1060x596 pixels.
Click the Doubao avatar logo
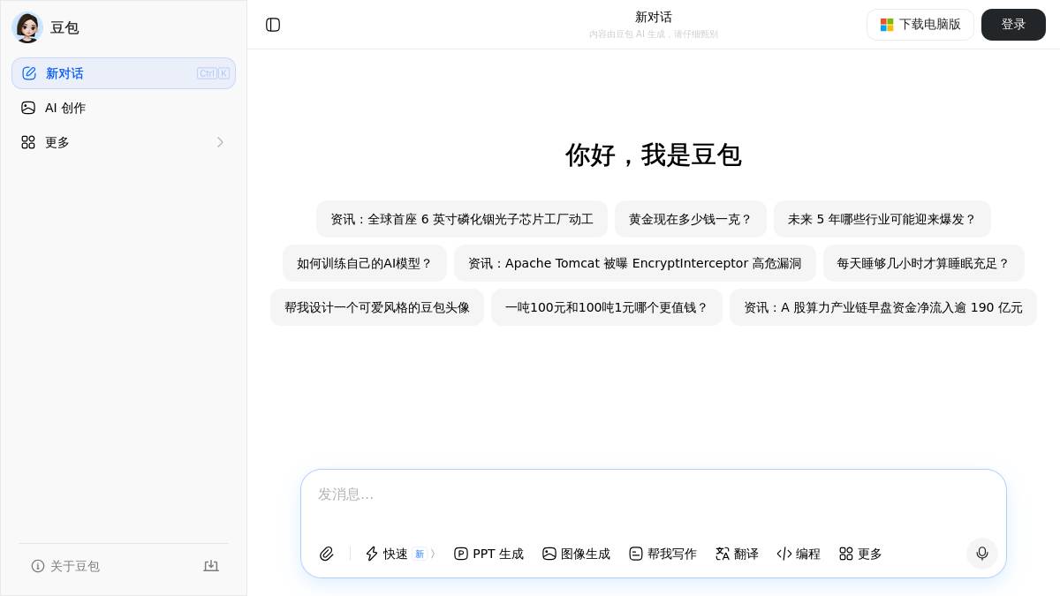tap(27, 27)
